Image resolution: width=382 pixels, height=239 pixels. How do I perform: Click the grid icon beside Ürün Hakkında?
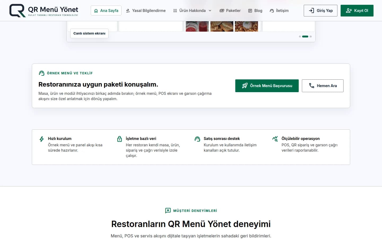coord(175,11)
